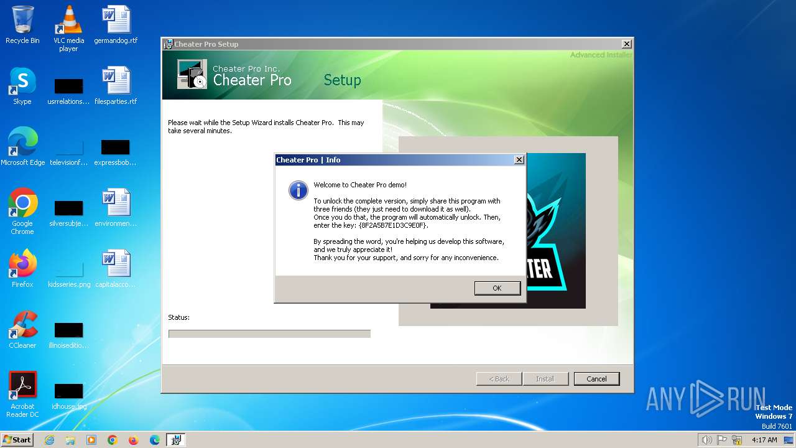This screenshot has width=796, height=448.
Task: Click the Welcome to Cheater Pro demo text
Action: (360, 185)
